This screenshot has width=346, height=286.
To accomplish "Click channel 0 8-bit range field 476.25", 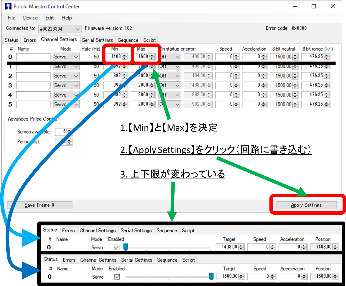I will pos(313,57).
